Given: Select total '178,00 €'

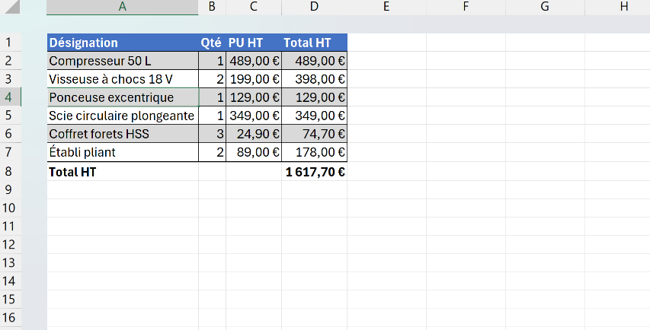Looking at the screenshot, I should pos(314,152).
